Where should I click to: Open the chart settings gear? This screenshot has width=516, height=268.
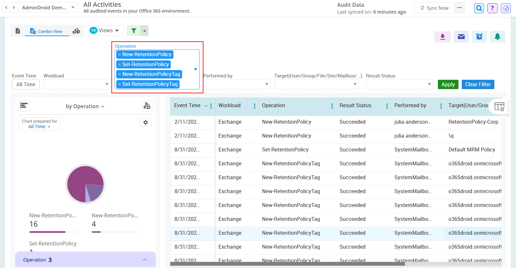[x=146, y=122]
